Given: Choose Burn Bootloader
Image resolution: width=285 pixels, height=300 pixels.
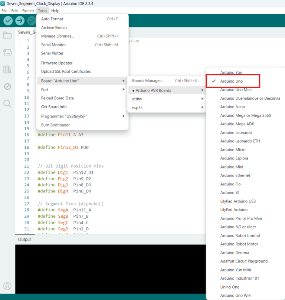Looking at the screenshot, I should pos(82,125).
